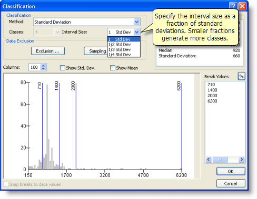Select 1 Std Dev option

pos(124,39)
